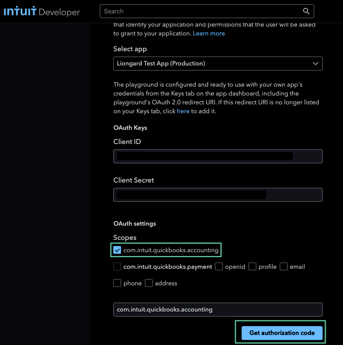Focus the Search input field
This screenshot has width=343, height=345.
(207, 11)
